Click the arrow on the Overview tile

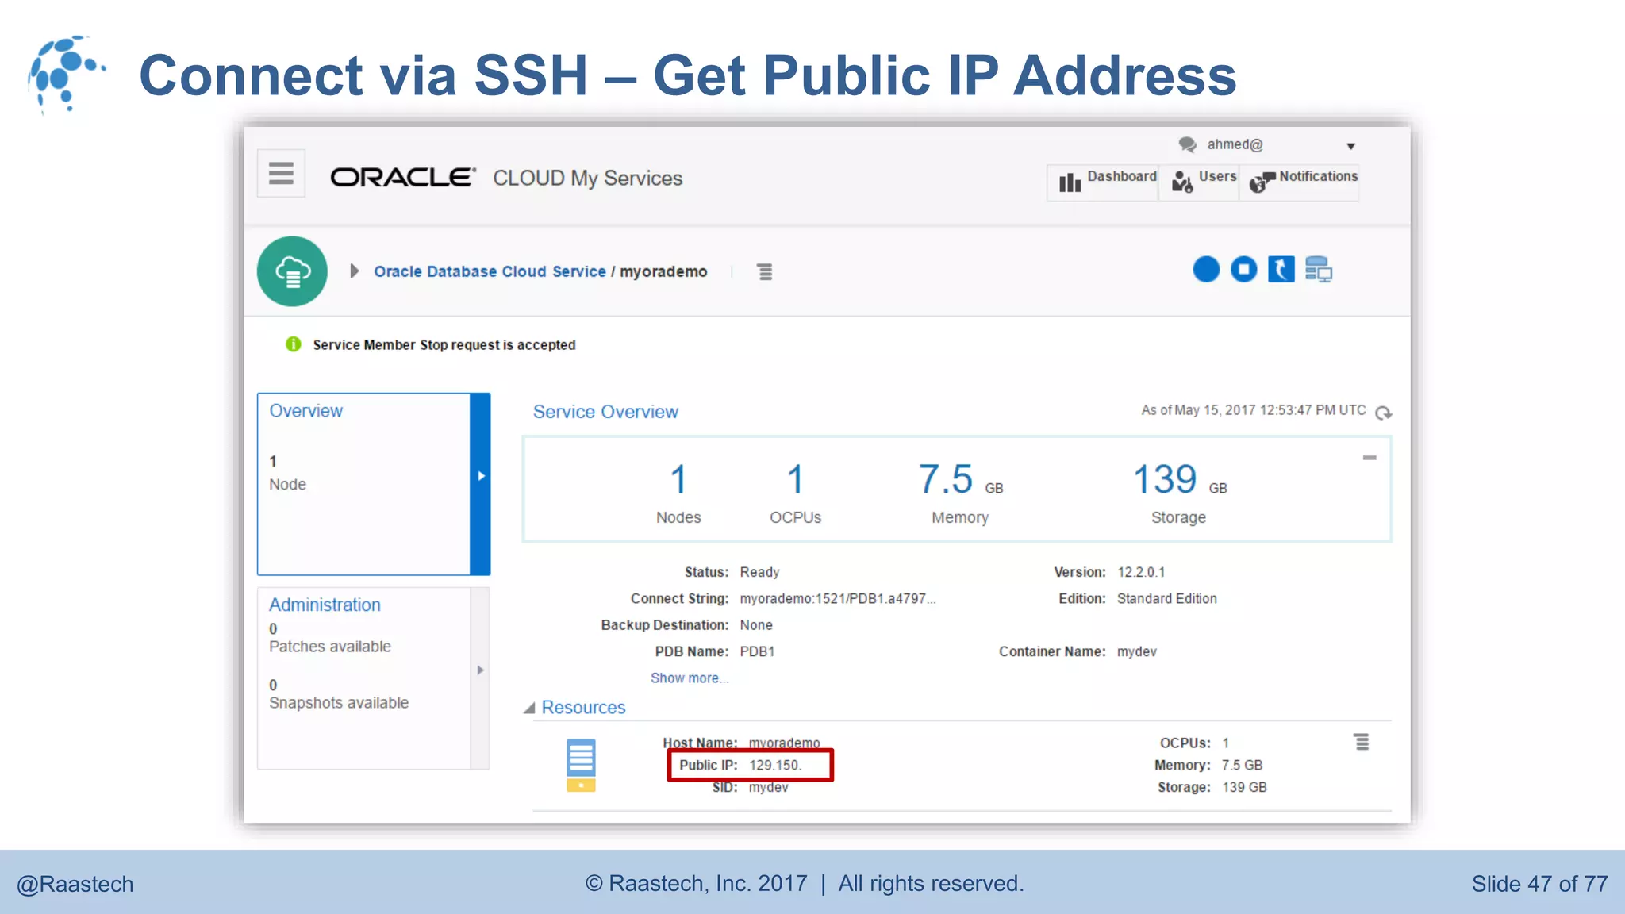481,476
